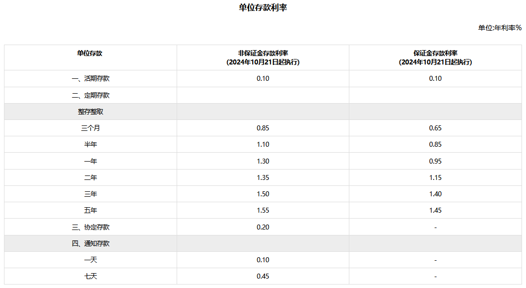Image resolution: width=526 pixels, height=288 pixels.
Task: Select the 三个月 margin rate 0.65
Action: (435, 128)
